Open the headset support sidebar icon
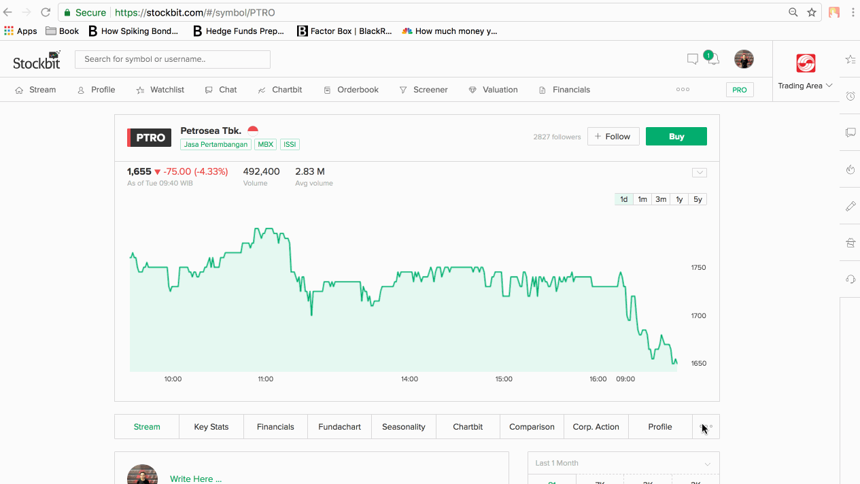This screenshot has width=860, height=484. [x=850, y=279]
